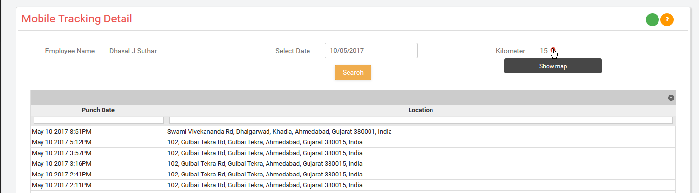The width and height of the screenshot is (699, 193).
Task: Click the Location filter input box
Action: 421,120
